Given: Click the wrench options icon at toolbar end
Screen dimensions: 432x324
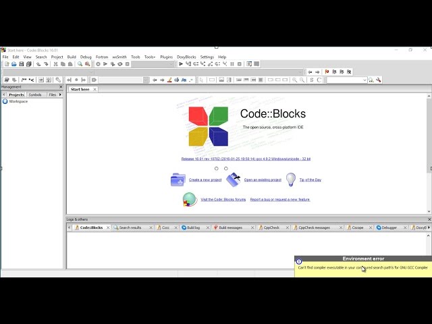Looking at the screenshot, I should (x=379, y=80).
